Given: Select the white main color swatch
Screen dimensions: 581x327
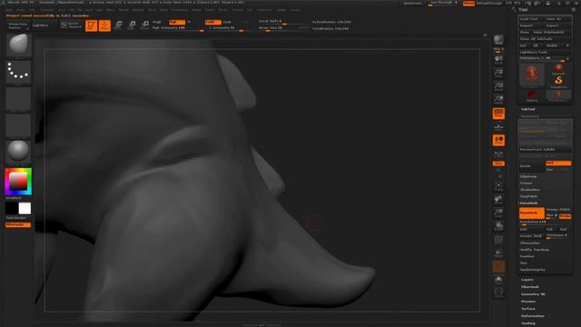Looking at the screenshot, I should click(x=25, y=208).
